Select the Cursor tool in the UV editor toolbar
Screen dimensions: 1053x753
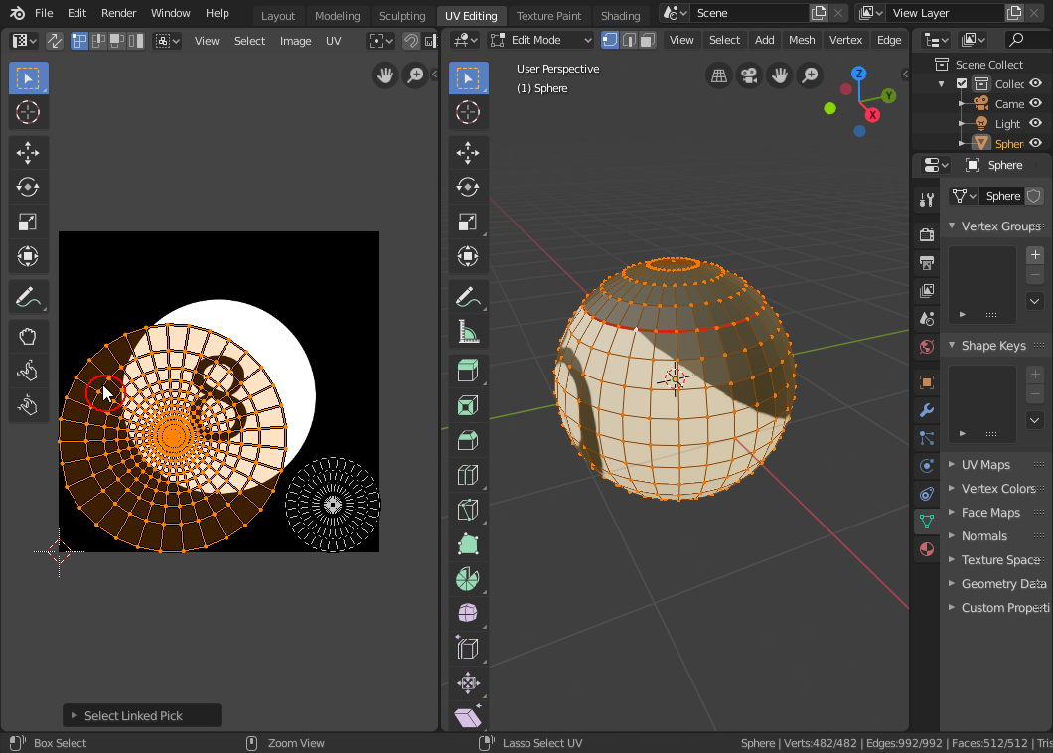[28, 112]
